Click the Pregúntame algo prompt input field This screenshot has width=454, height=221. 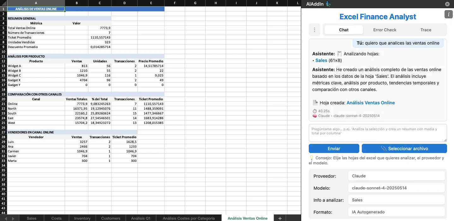click(x=378, y=132)
